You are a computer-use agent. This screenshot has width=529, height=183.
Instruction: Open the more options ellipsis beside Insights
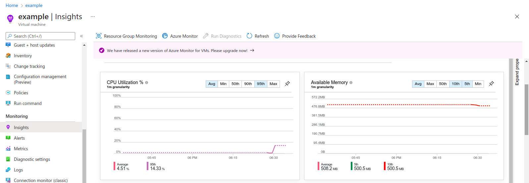pos(93,17)
